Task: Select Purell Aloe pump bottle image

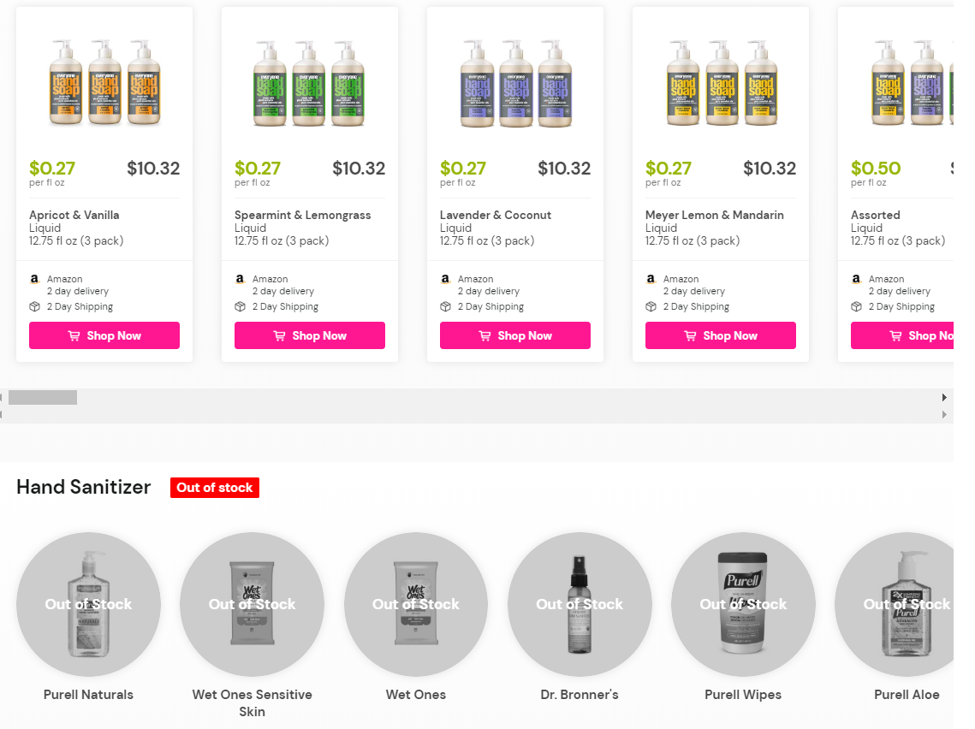Action: 903,604
